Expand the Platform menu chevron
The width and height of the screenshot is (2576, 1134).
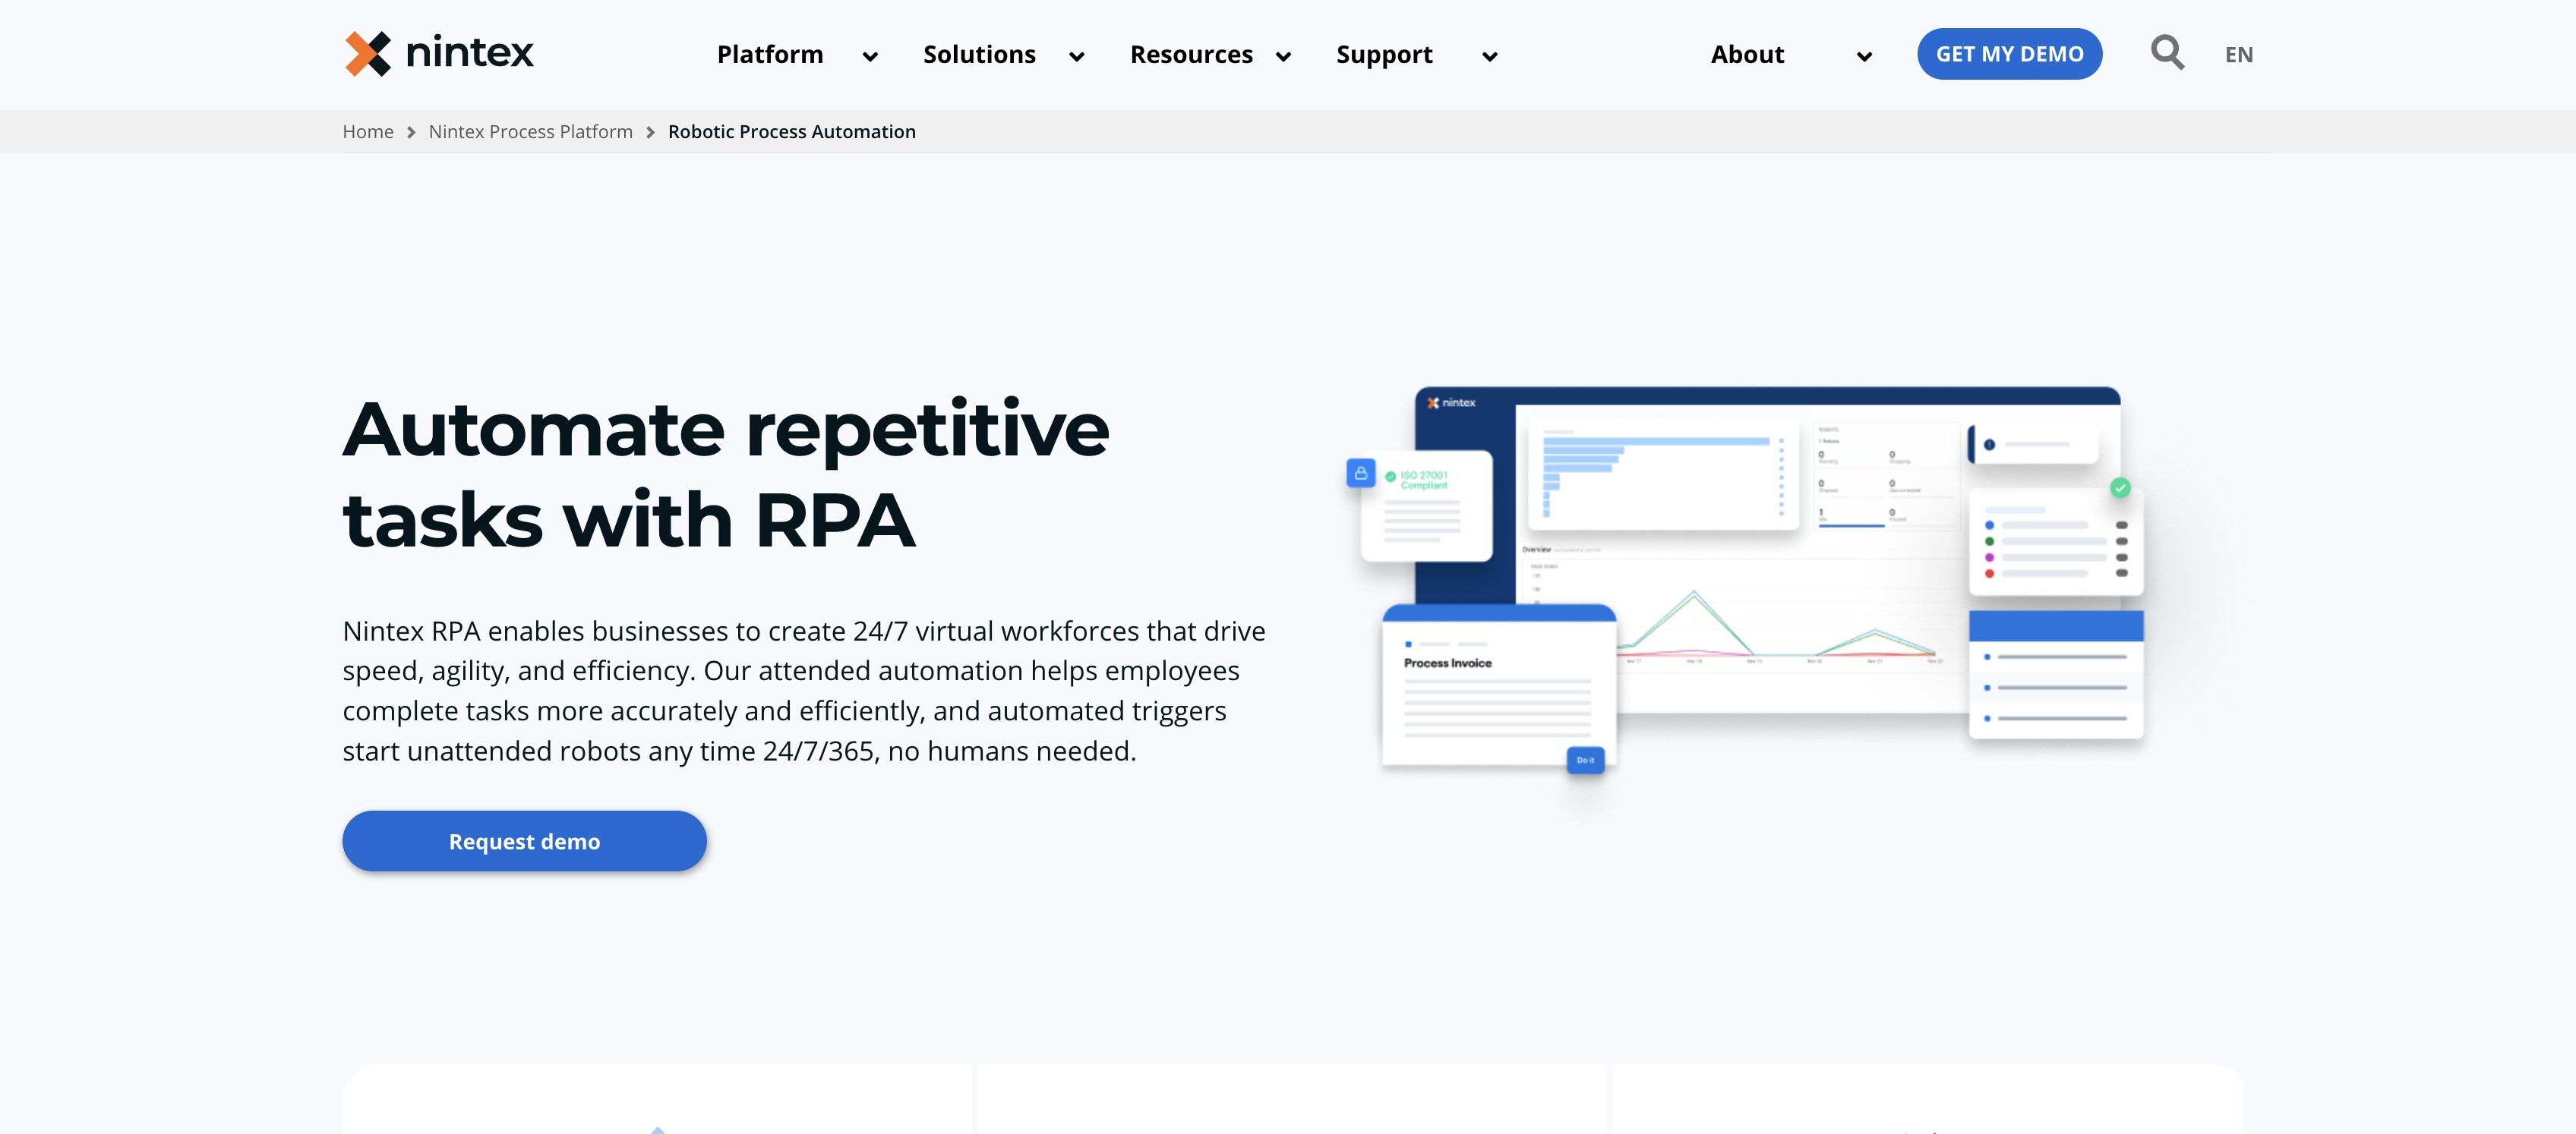[870, 57]
